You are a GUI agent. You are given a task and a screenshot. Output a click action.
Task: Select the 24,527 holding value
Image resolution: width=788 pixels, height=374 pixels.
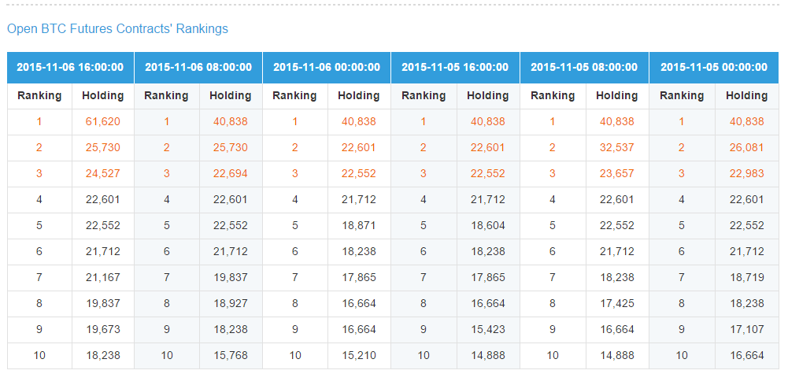point(103,173)
